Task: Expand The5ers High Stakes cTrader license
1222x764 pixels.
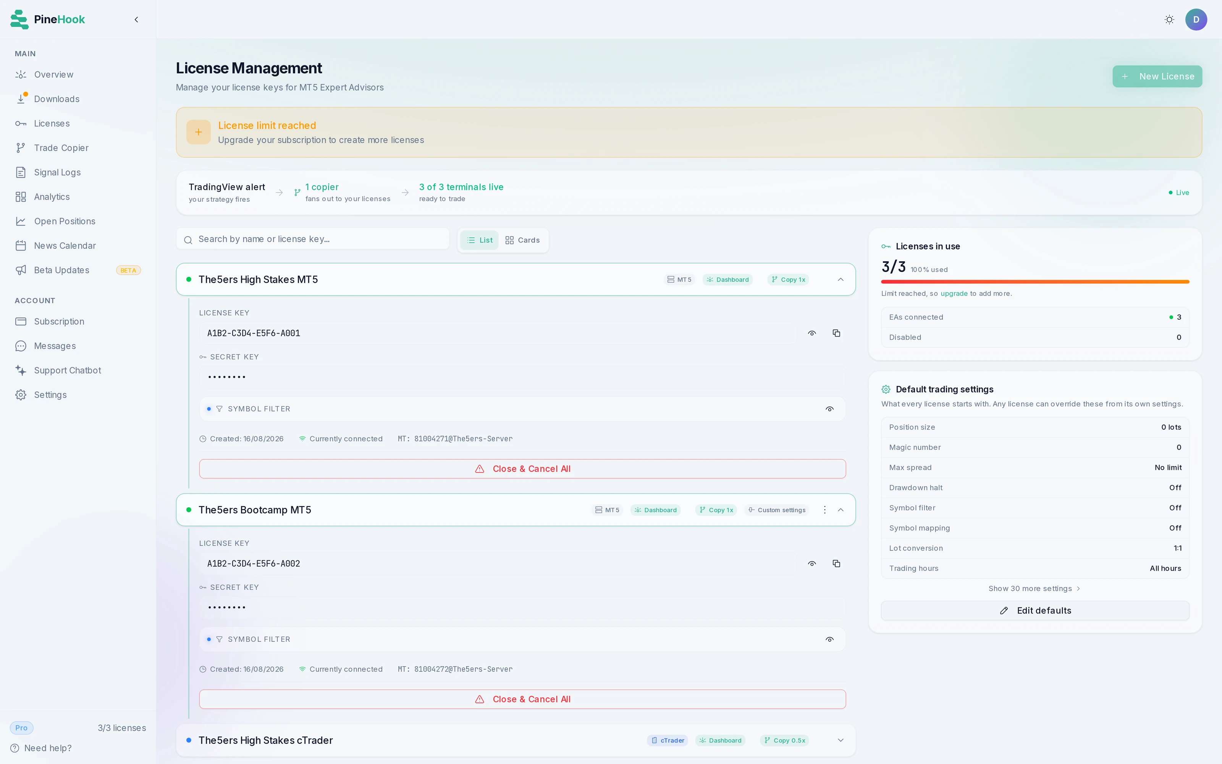Action: 840,740
